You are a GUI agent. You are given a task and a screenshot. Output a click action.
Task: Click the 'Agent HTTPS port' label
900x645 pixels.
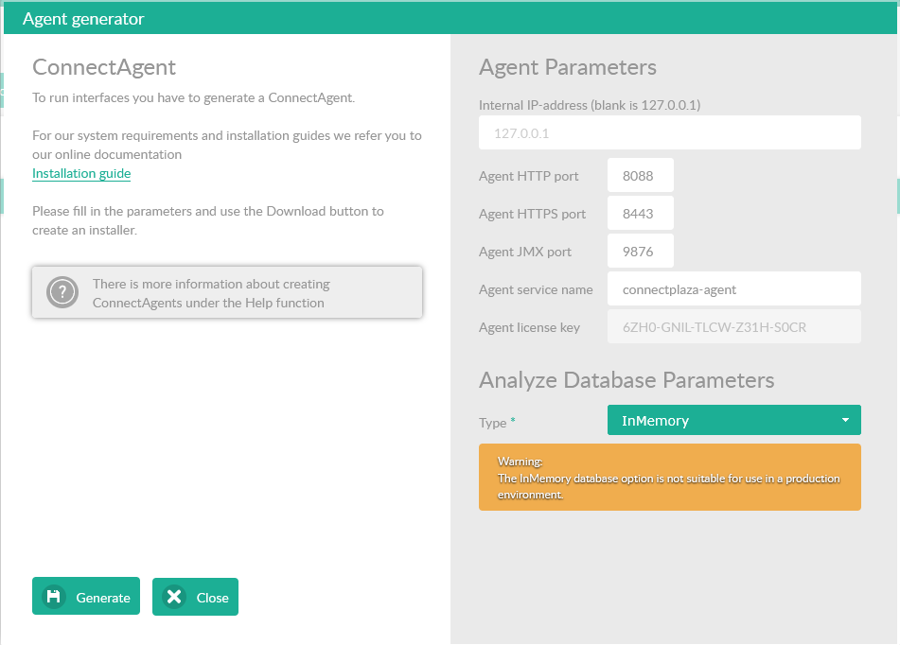click(x=532, y=214)
